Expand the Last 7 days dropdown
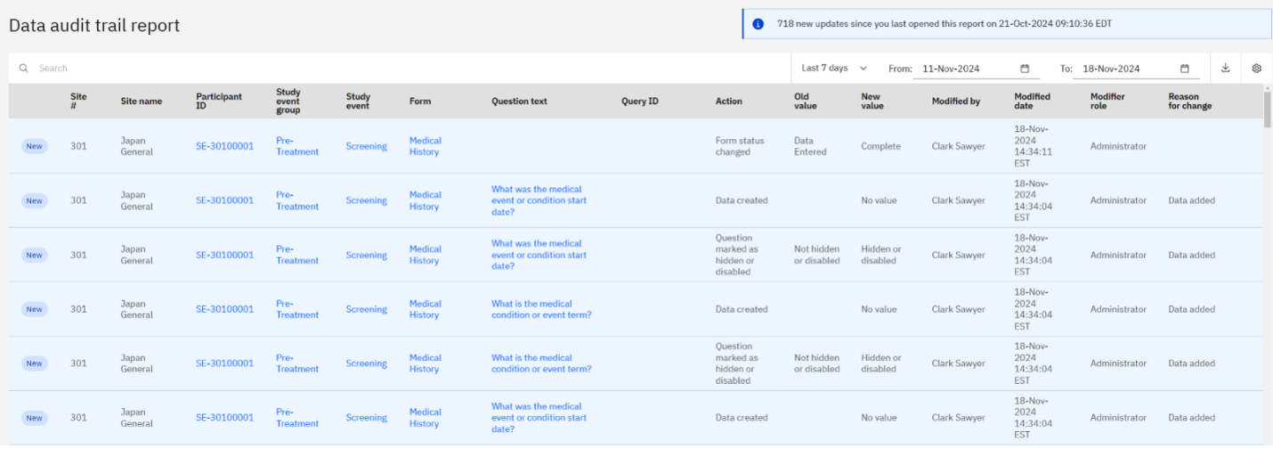This screenshot has width=1273, height=449. pos(834,69)
